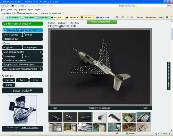Open the Правка menu
The image size is (173, 139).
(9, 10)
